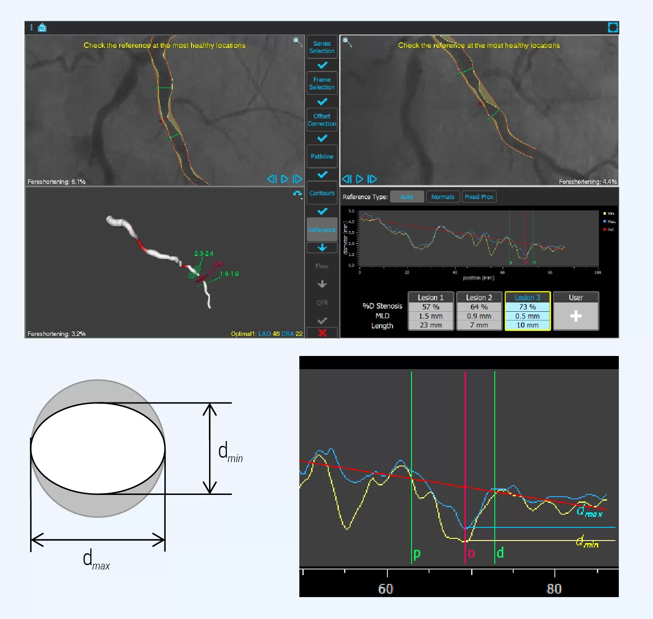The width and height of the screenshot is (653, 619).
Task: Play the left angiogram sequence
Action: [284, 179]
